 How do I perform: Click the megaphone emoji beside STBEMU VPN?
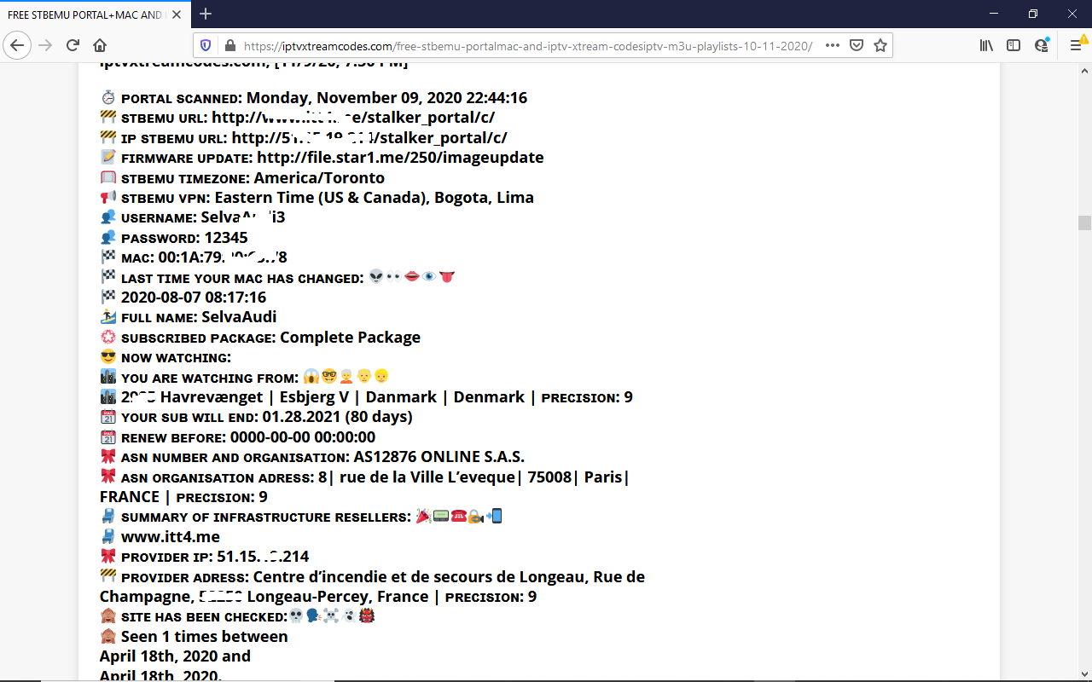(x=108, y=198)
